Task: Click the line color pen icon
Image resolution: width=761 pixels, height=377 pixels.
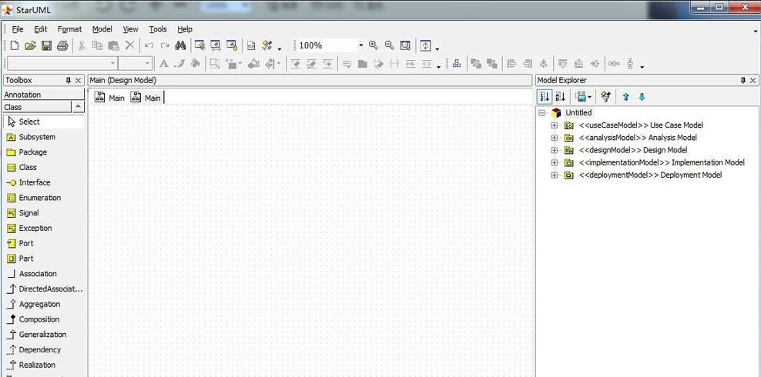Action: [179, 64]
